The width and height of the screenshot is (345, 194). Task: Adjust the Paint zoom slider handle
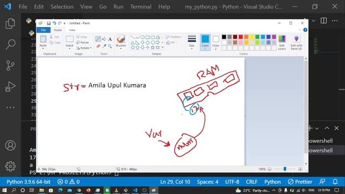(285, 169)
